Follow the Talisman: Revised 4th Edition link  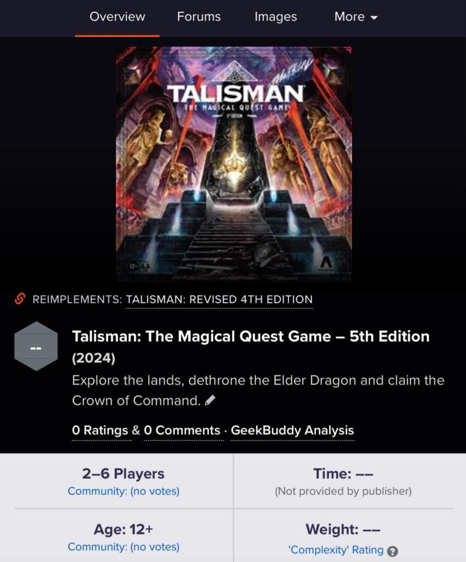point(220,299)
